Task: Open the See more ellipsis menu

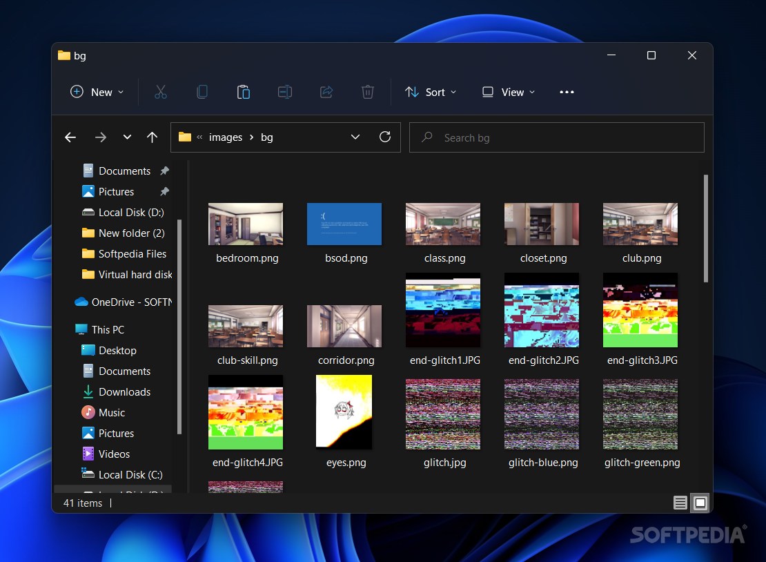Action: pyautogui.click(x=567, y=92)
